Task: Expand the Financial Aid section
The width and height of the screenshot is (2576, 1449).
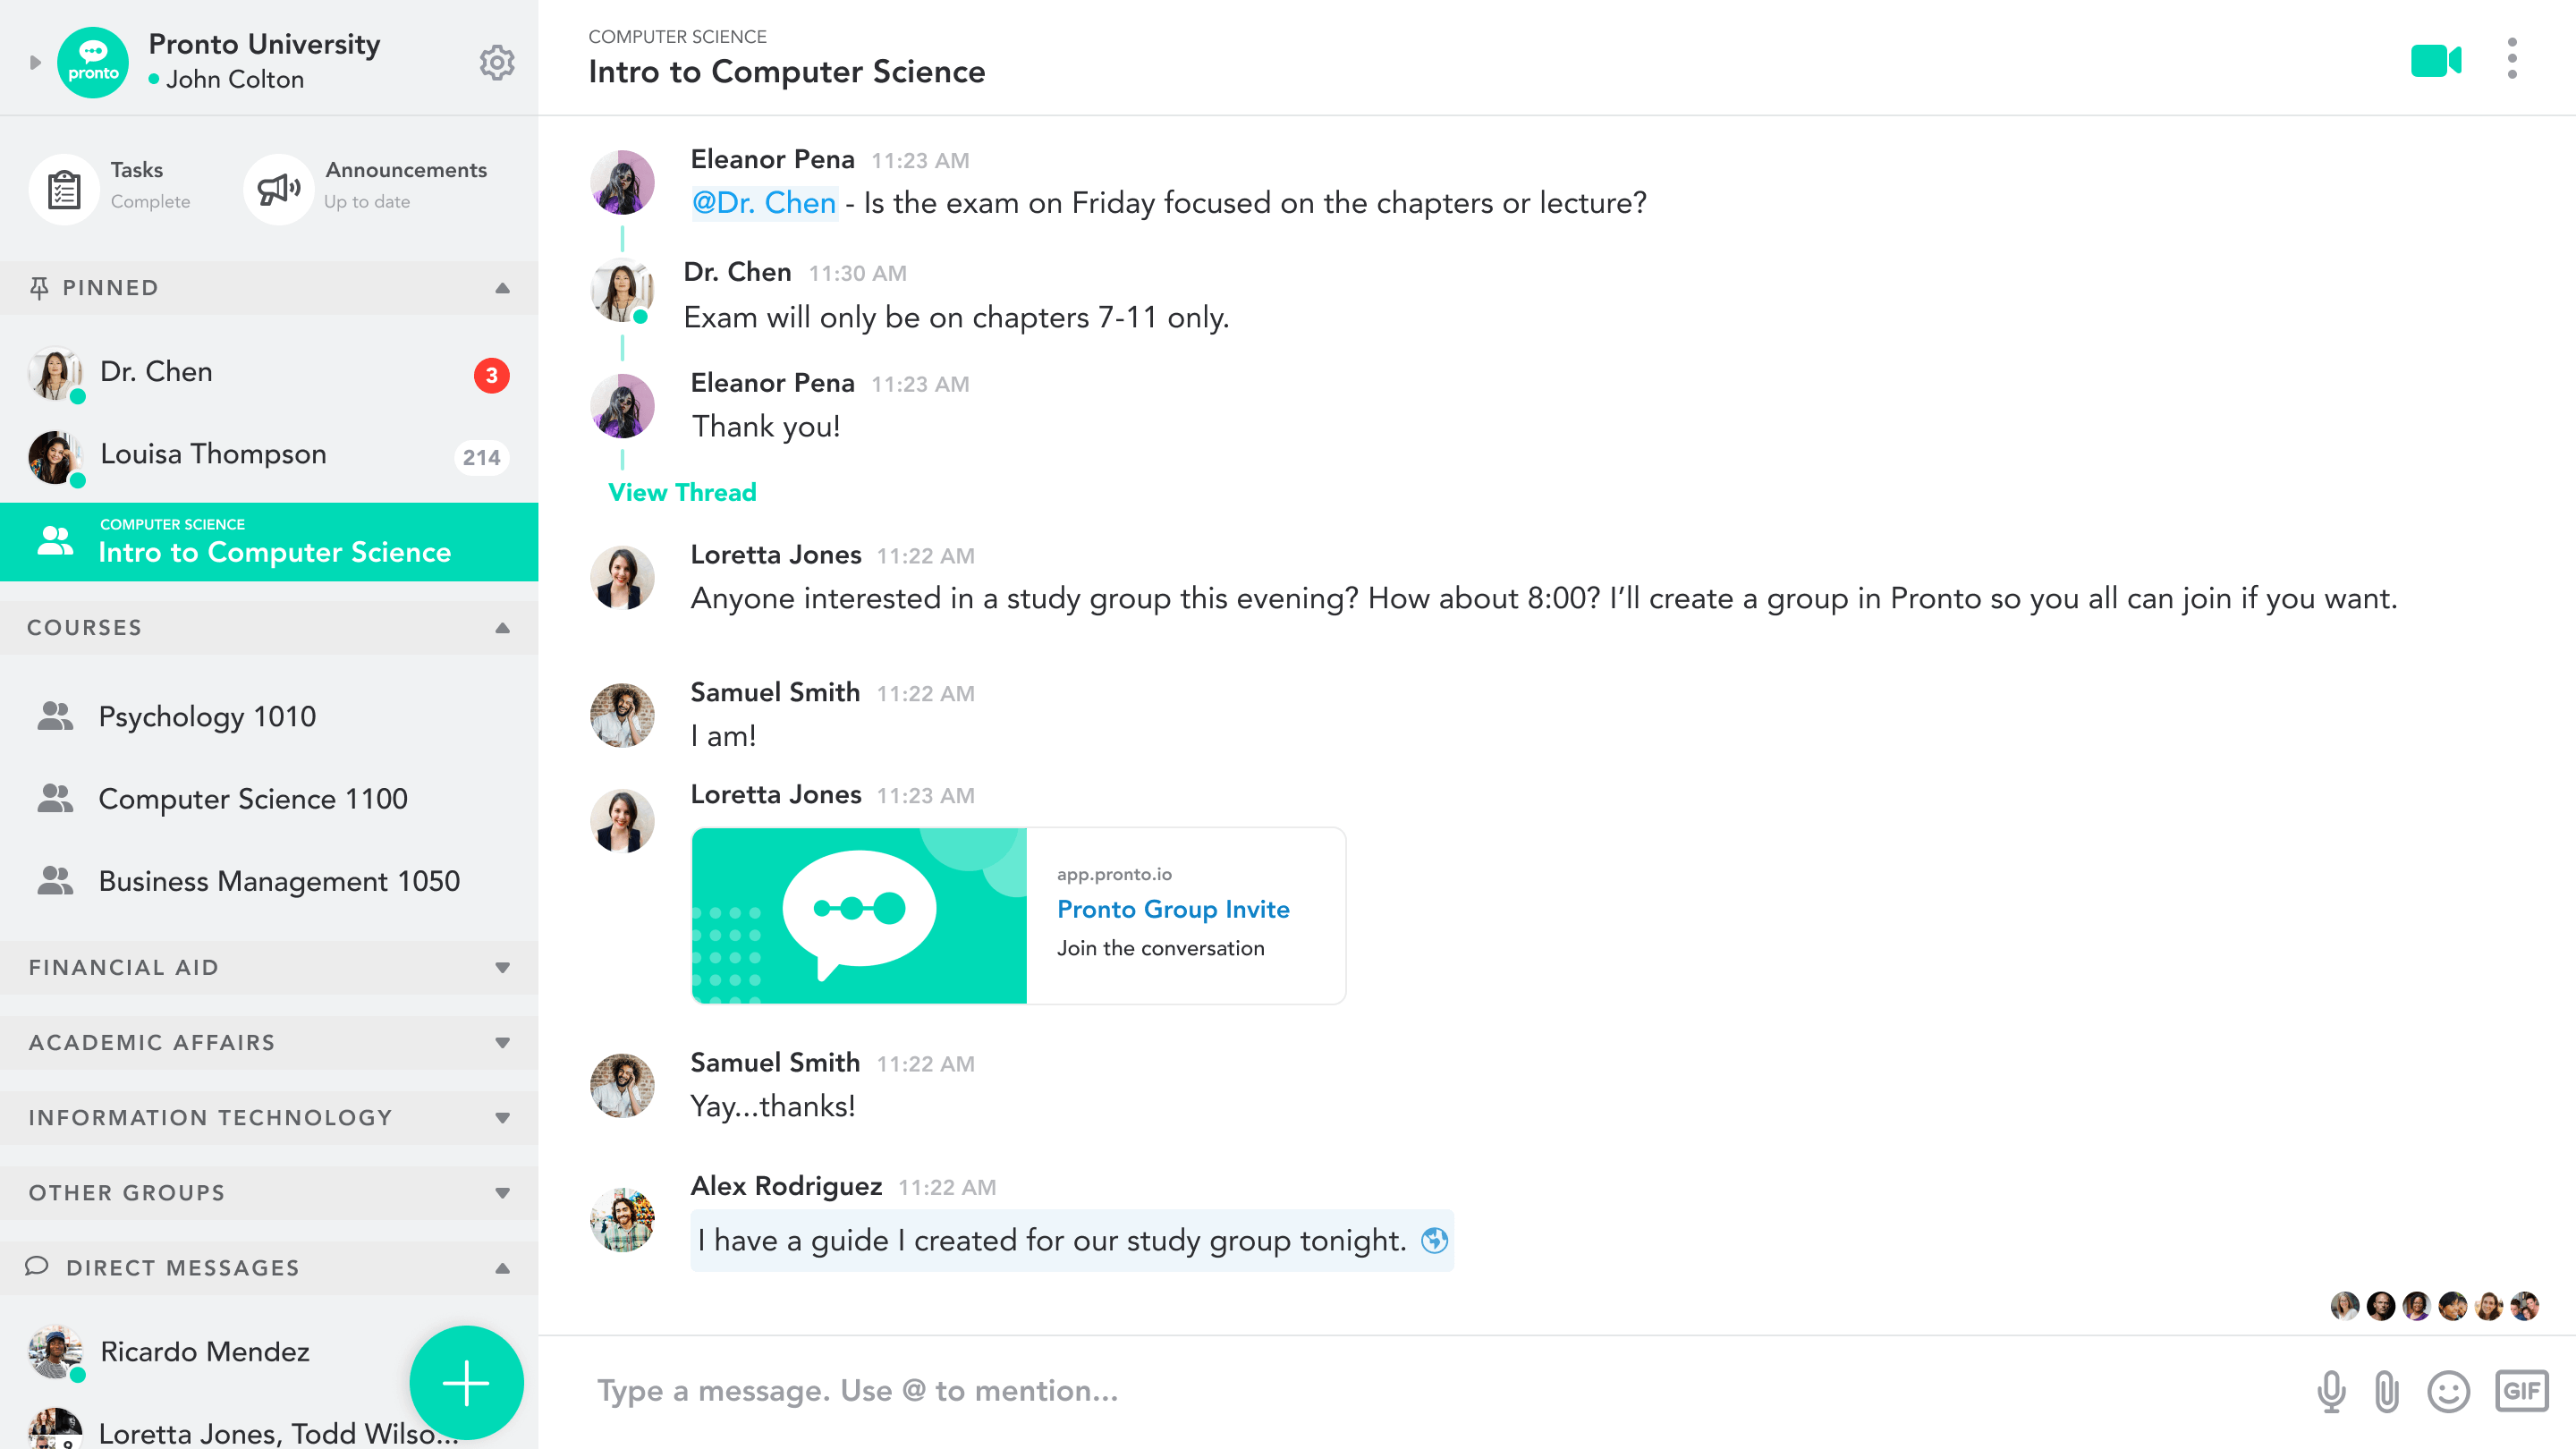Action: [503, 967]
